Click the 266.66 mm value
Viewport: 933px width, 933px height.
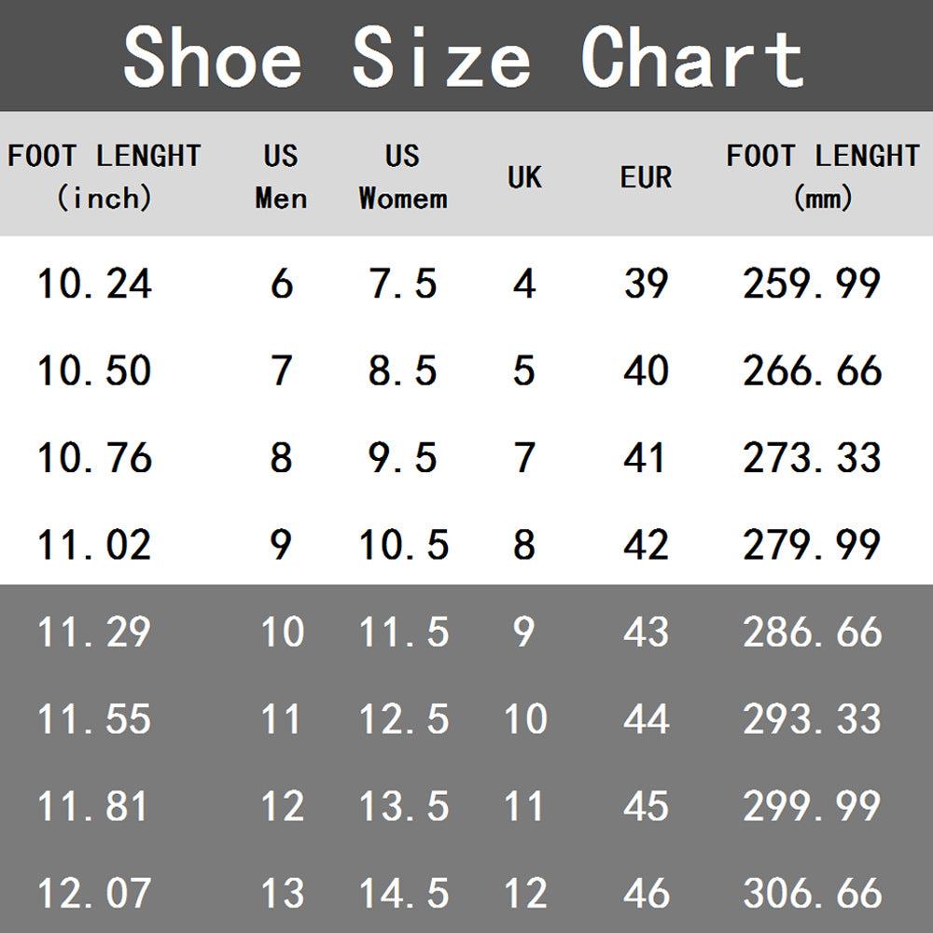813,370
